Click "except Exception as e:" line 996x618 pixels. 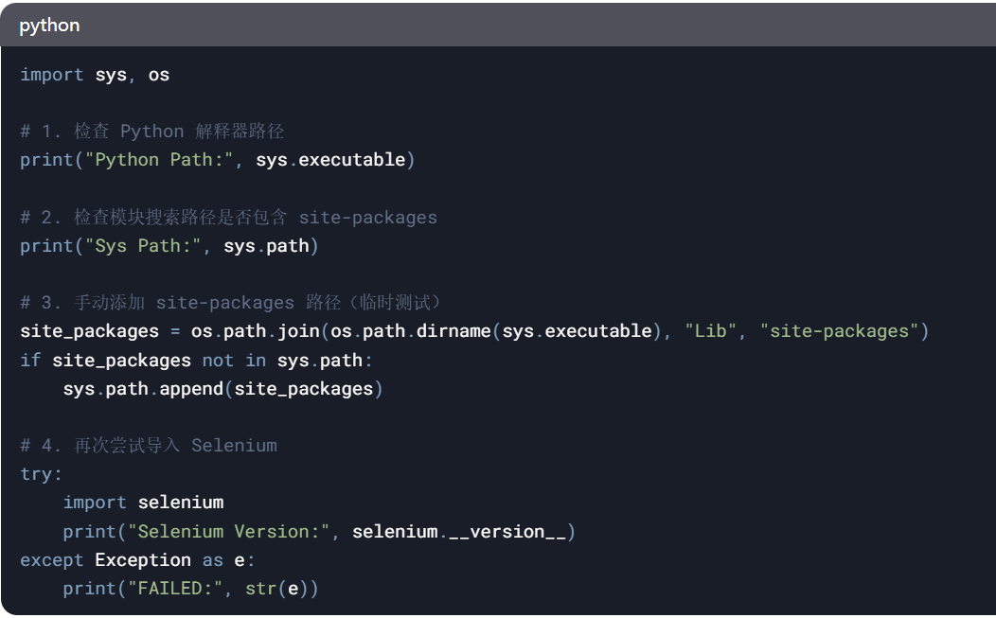coord(137,560)
